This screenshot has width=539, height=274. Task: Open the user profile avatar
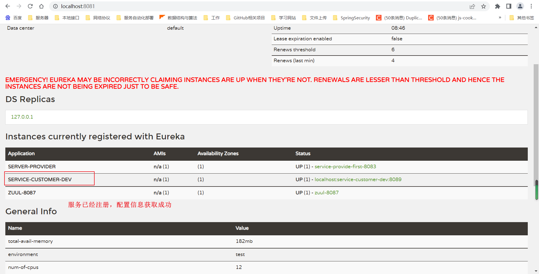coord(520,6)
